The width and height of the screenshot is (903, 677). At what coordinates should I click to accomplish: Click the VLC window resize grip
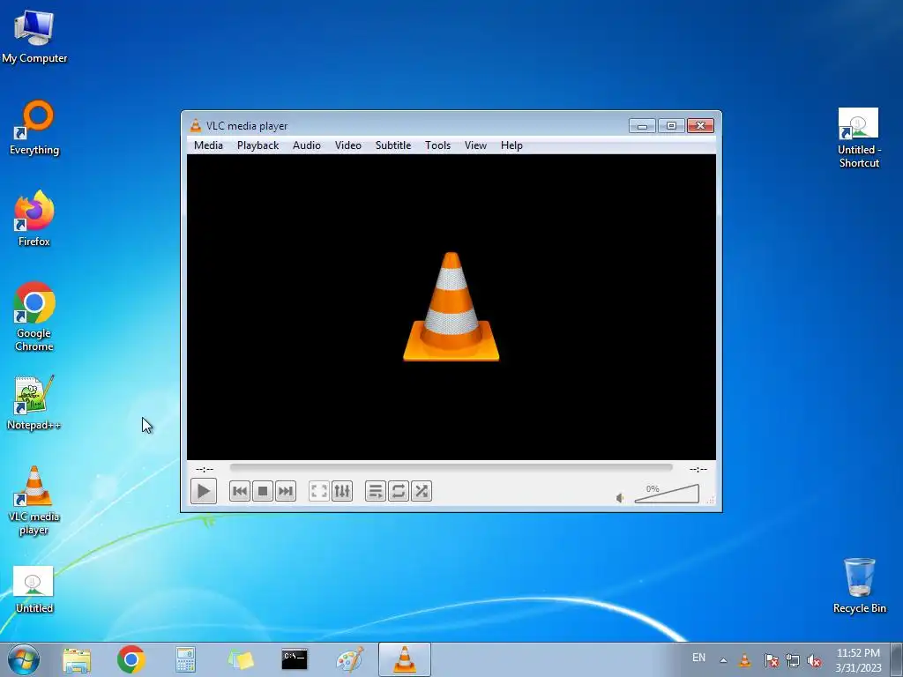pyautogui.click(x=711, y=500)
